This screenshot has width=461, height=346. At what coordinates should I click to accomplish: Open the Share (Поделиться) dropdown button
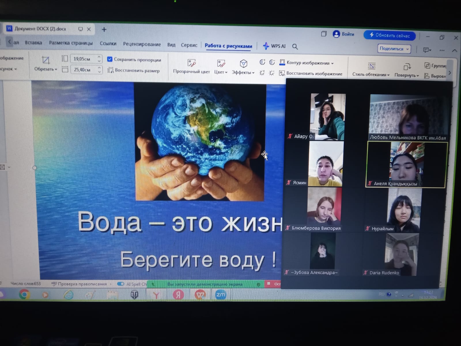pyautogui.click(x=394, y=49)
